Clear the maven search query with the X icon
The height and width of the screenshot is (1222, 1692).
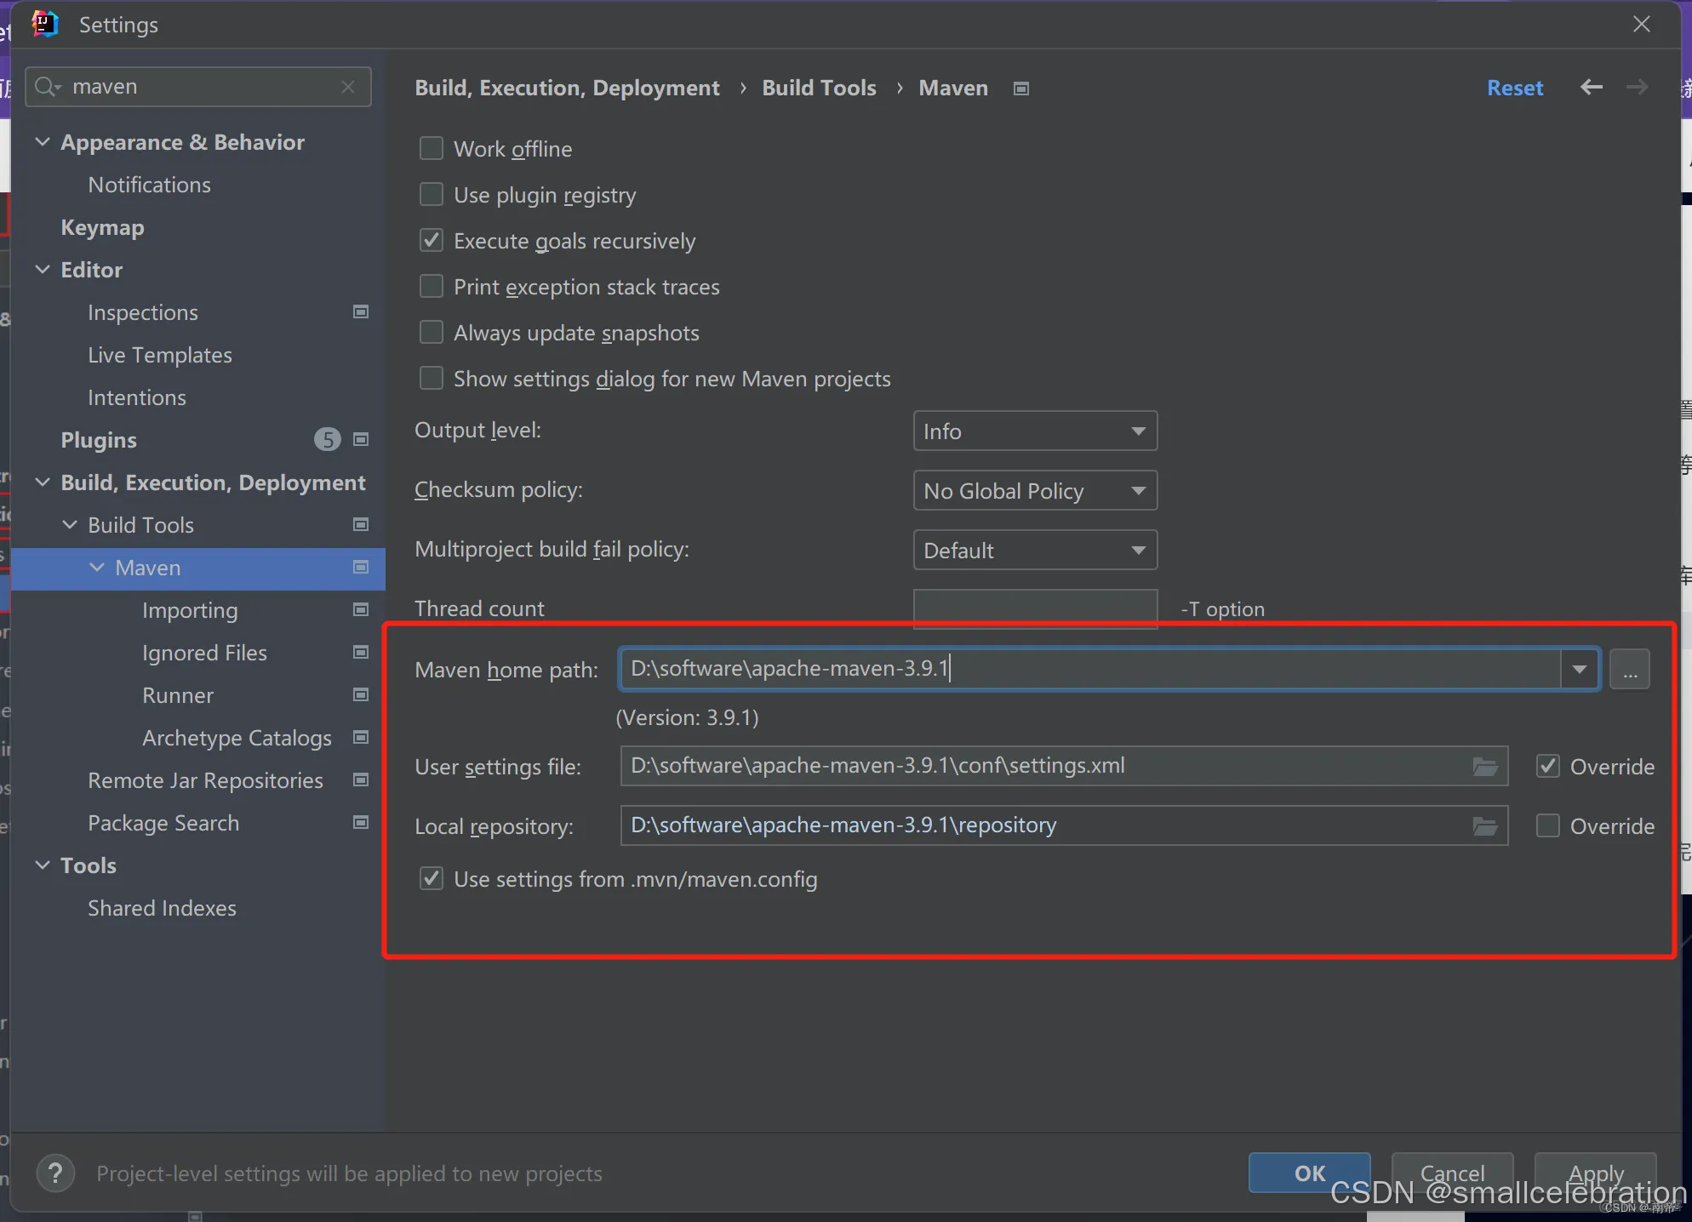[x=348, y=86]
